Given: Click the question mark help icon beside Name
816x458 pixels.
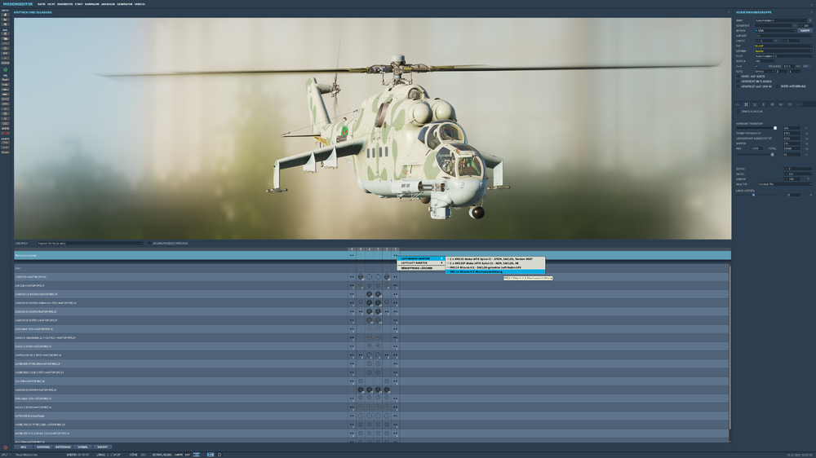Looking at the screenshot, I should (x=809, y=20).
